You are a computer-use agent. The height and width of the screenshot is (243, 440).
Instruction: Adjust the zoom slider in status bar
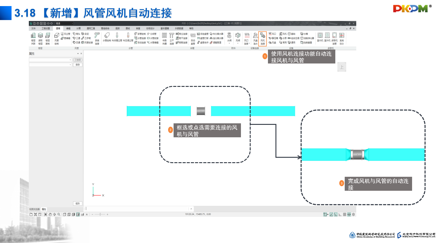(x=100, y=214)
